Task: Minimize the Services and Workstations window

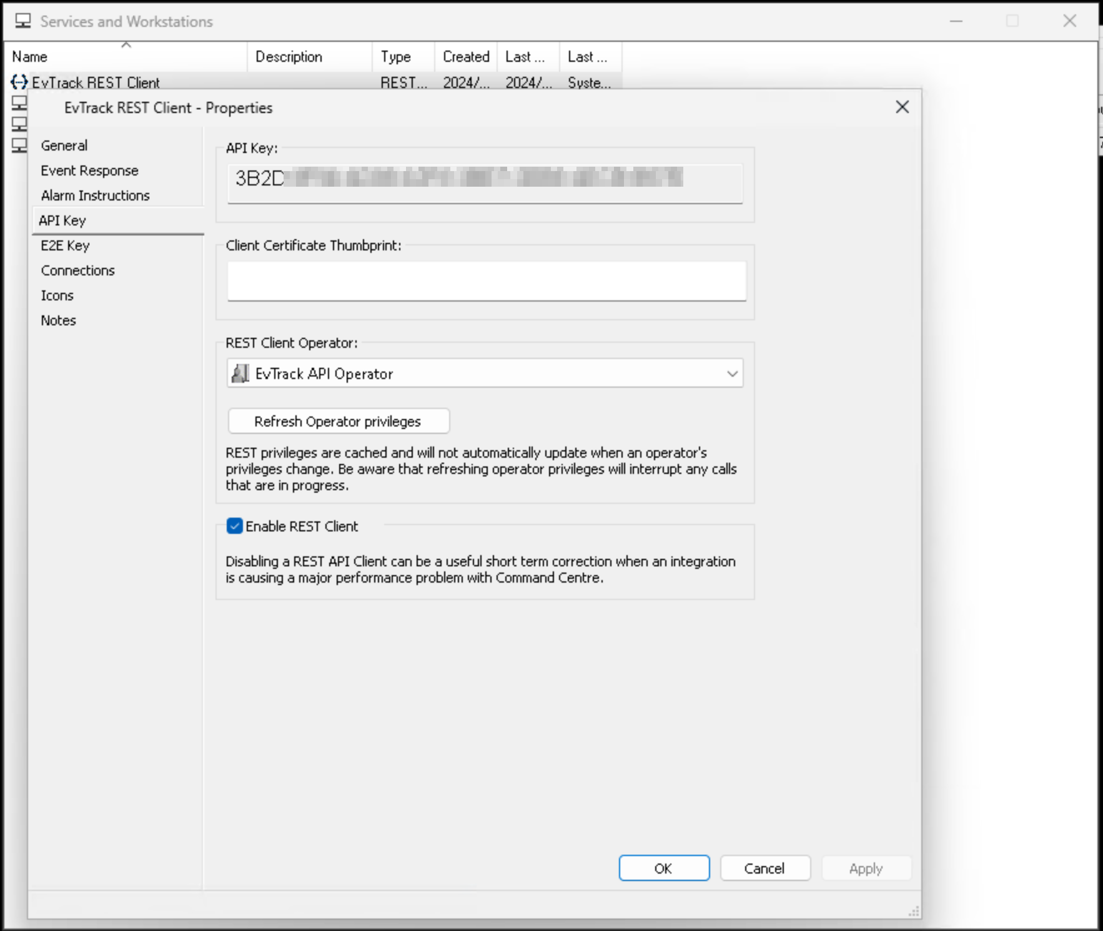Action: 956,21
